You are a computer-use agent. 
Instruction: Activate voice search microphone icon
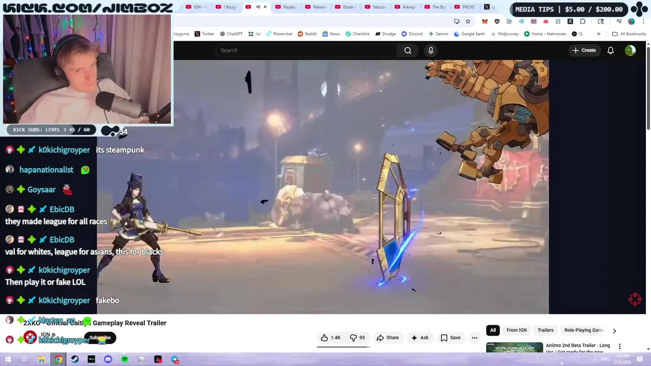point(431,50)
